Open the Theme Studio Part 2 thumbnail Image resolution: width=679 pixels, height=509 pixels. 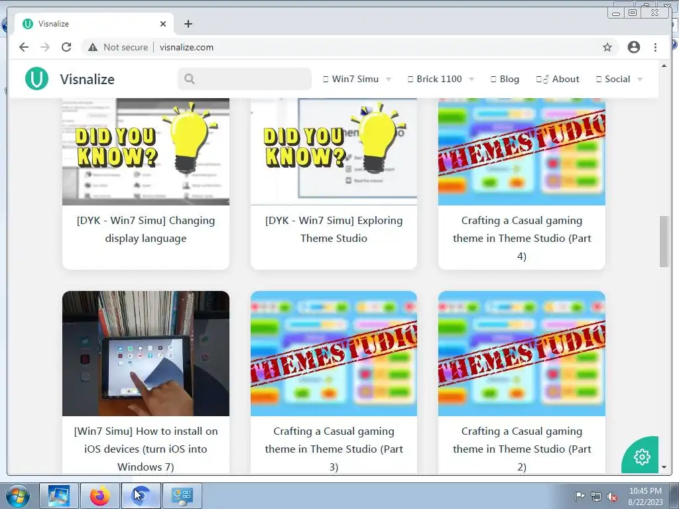coord(522,354)
